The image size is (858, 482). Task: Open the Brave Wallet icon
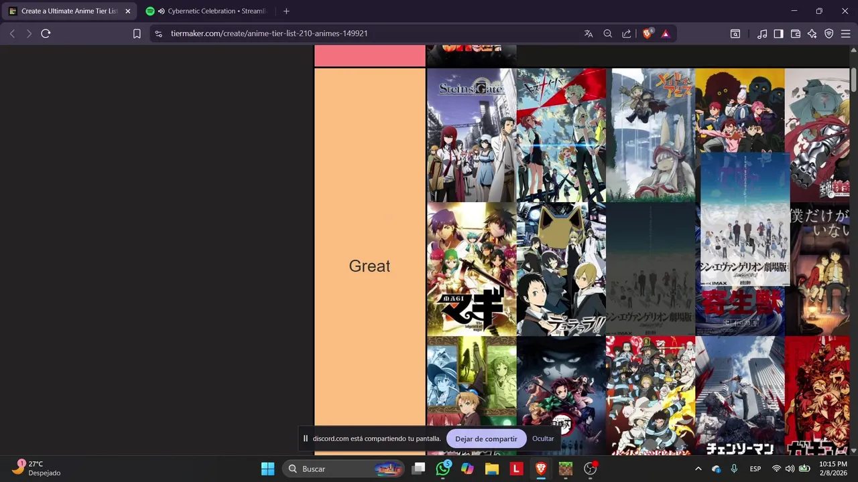pos(796,33)
